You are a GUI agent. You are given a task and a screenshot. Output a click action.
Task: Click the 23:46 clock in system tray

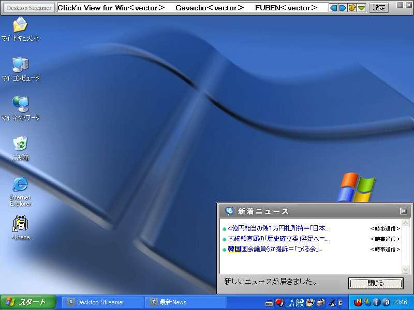[x=400, y=302]
